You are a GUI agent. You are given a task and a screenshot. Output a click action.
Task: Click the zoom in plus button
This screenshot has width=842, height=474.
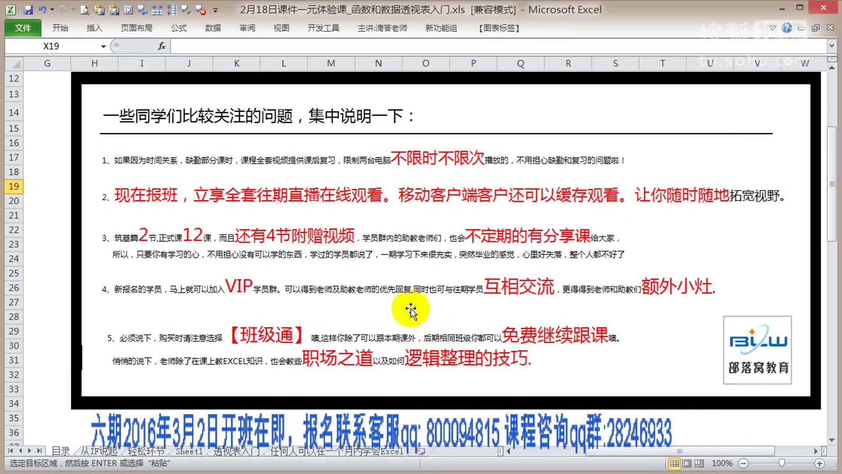819,463
